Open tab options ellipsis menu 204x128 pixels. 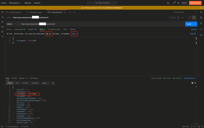click(74, 12)
